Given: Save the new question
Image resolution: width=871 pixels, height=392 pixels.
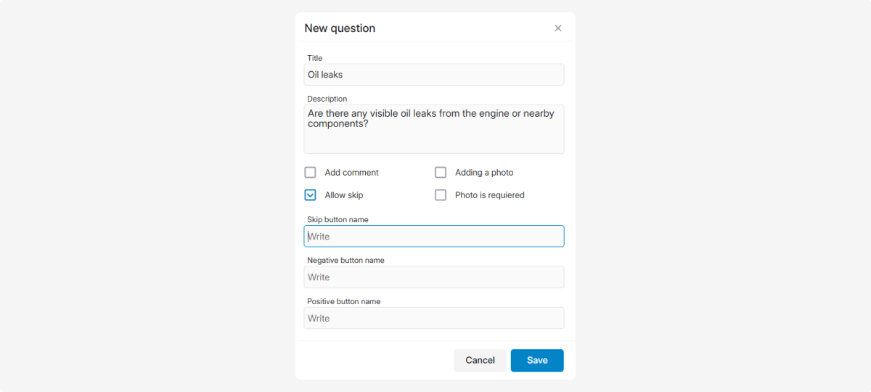Looking at the screenshot, I should point(537,360).
